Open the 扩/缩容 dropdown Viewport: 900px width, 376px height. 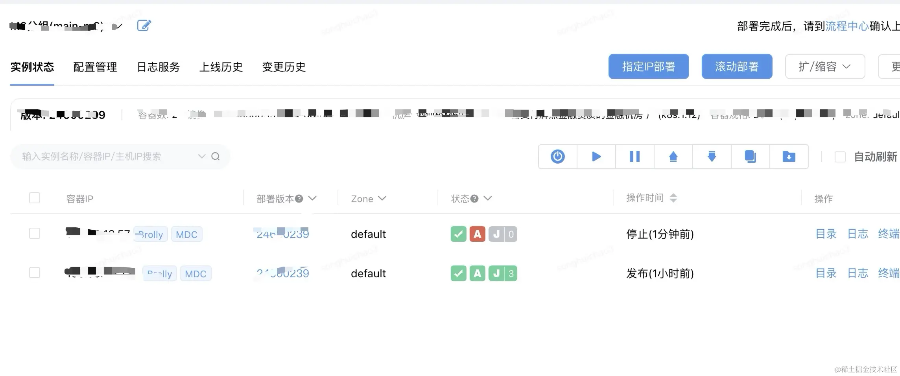click(825, 66)
